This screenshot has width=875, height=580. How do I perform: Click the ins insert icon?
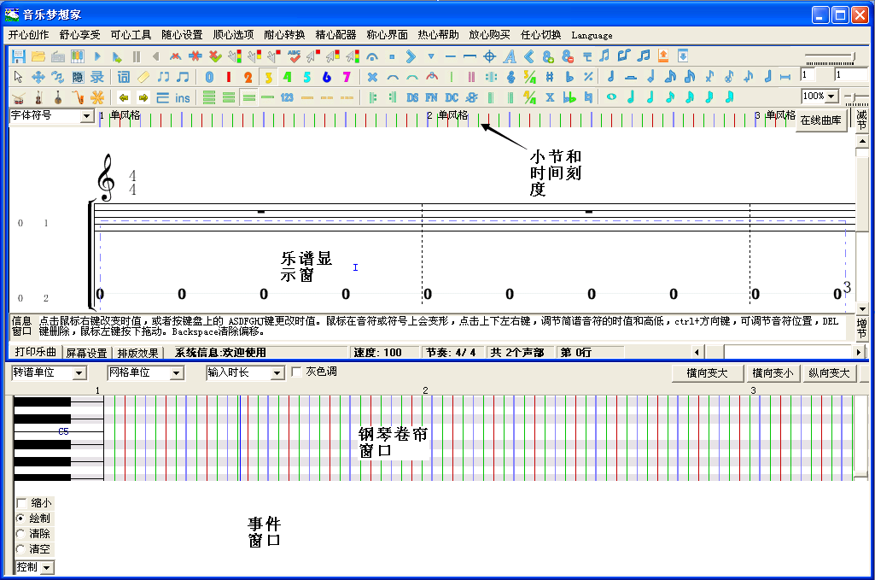tap(183, 98)
